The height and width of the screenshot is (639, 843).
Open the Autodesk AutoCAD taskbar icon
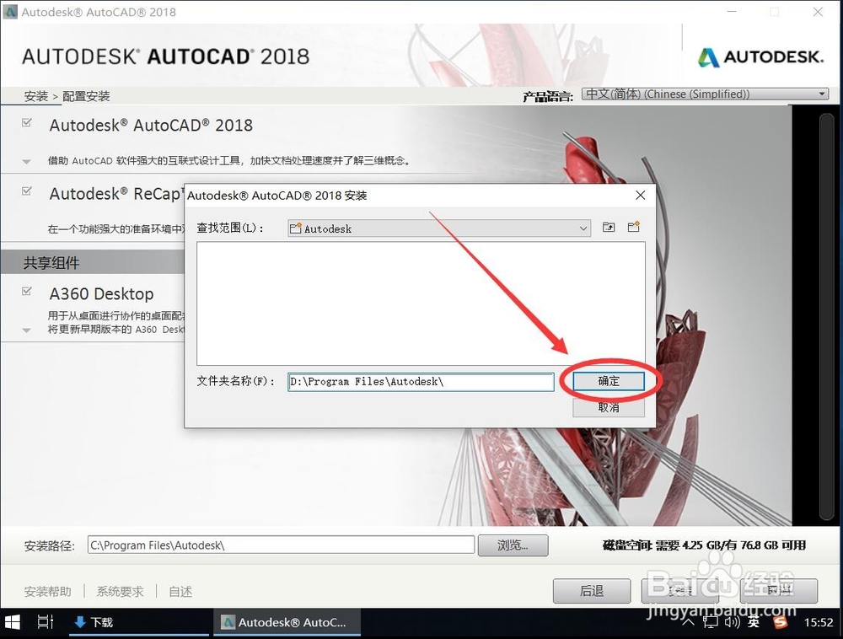287,622
